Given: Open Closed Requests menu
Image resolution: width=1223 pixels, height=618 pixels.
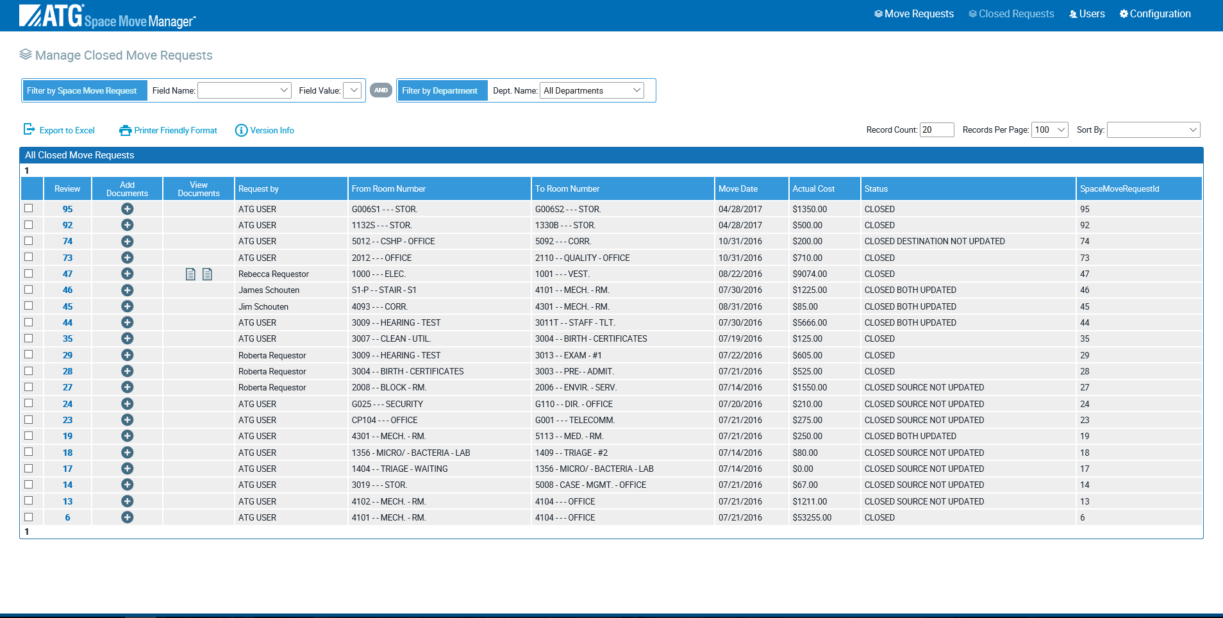Looking at the screenshot, I should 1011,14.
